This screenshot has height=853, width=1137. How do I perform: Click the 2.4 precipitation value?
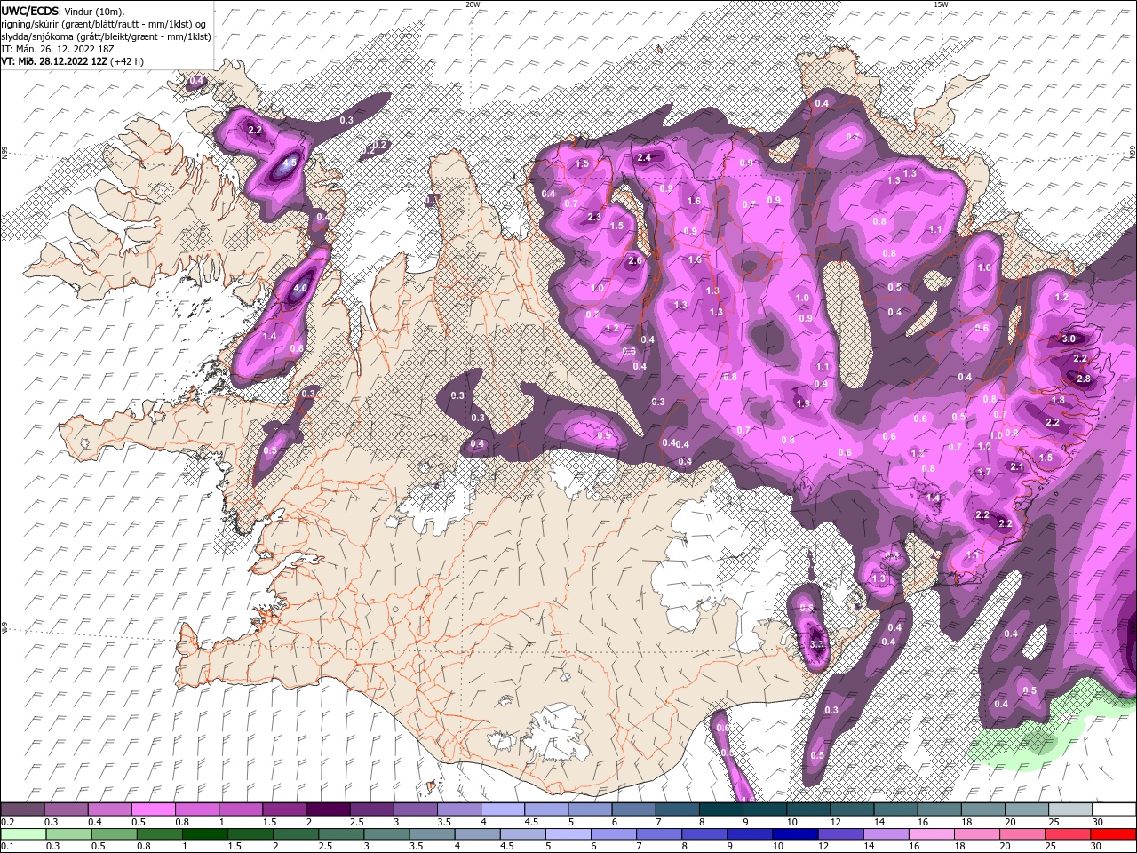click(645, 158)
